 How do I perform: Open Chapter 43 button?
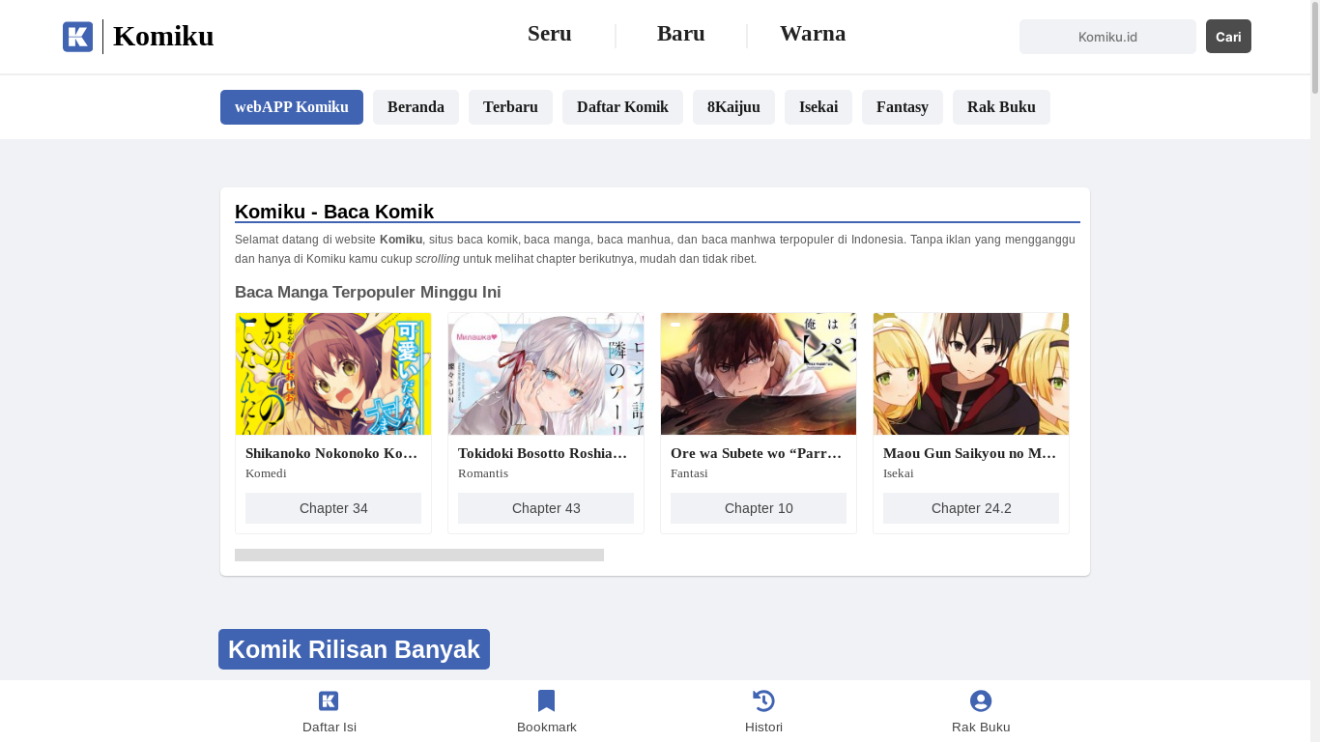click(546, 508)
